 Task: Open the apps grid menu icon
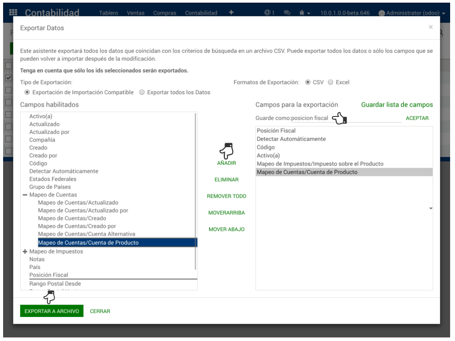[13, 13]
